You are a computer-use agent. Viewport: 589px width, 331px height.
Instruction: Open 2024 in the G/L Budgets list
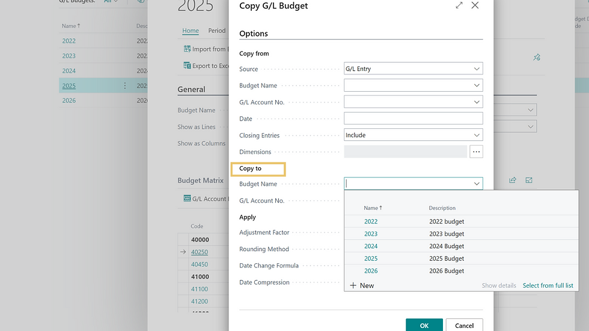point(69,71)
